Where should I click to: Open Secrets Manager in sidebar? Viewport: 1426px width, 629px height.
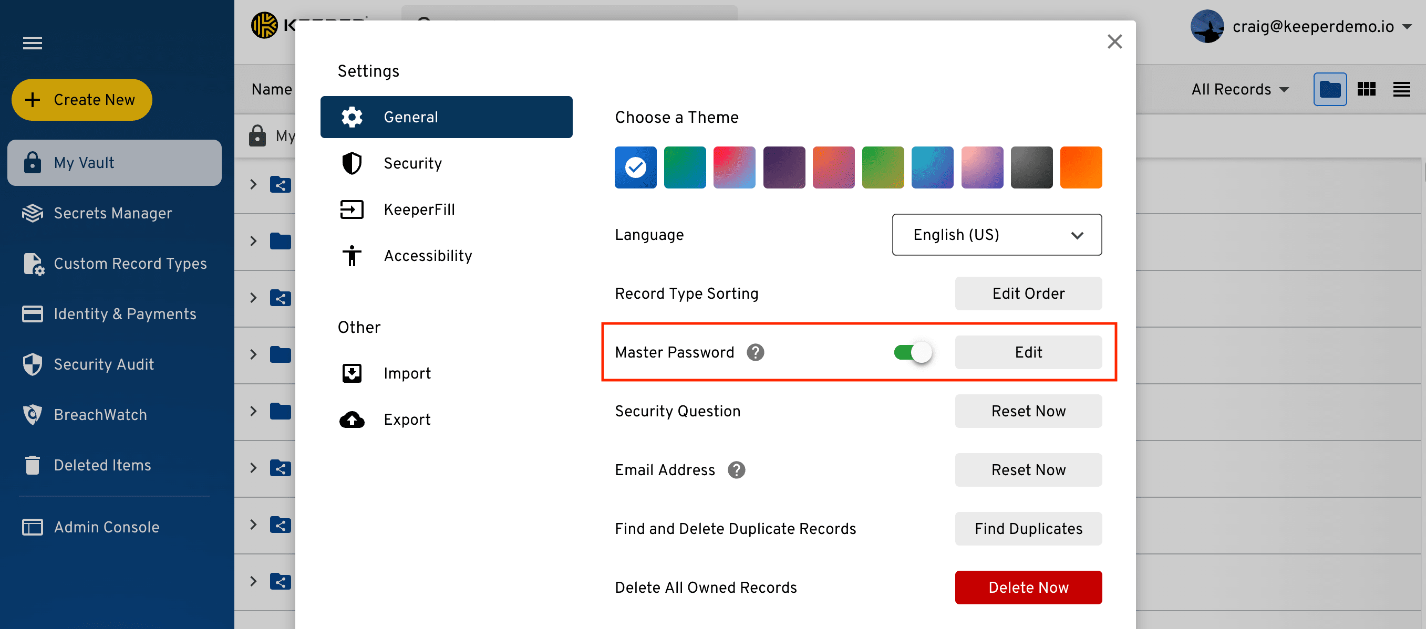pos(112,213)
